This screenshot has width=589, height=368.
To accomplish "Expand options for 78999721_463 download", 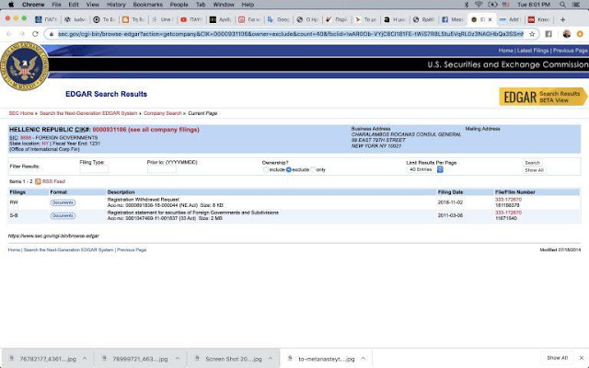I will (x=178, y=359).
